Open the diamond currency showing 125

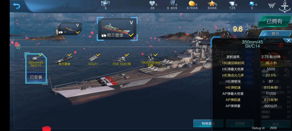tap(232, 5)
